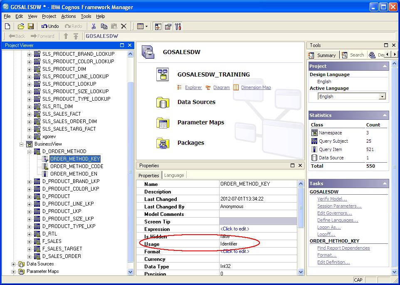Copy using the Copy toolbar icon
Image resolution: width=400 pixels, height=285 pixels.
[104, 26]
